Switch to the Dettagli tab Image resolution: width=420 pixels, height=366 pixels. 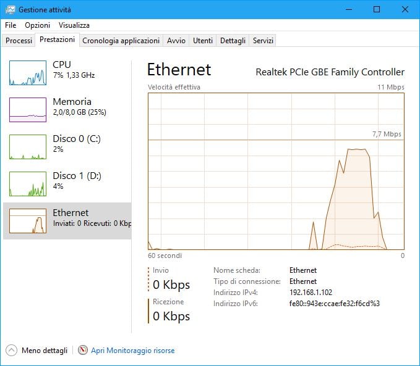click(x=233, y=41)
